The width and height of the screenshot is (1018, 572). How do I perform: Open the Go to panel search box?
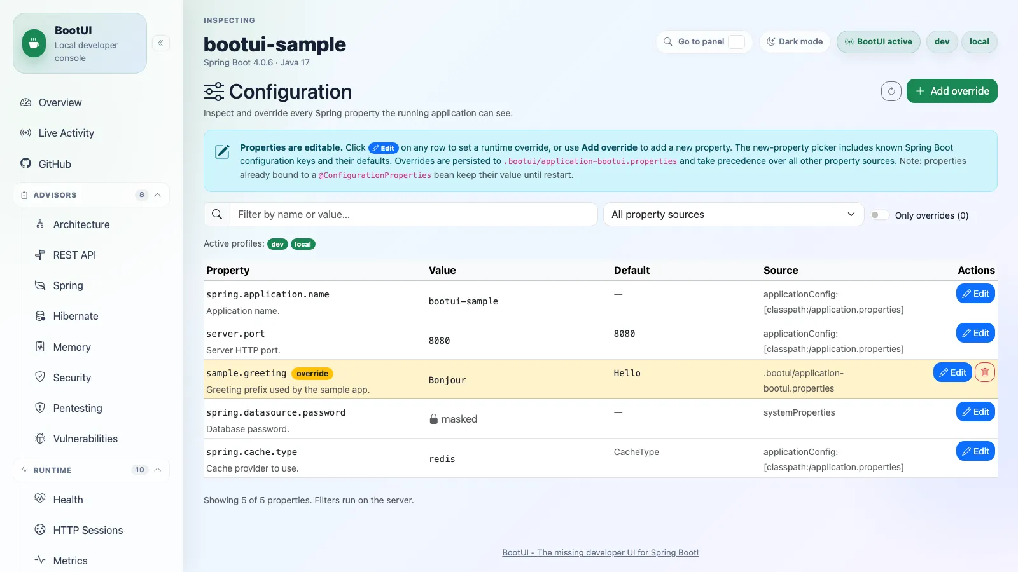click(704, 41)
